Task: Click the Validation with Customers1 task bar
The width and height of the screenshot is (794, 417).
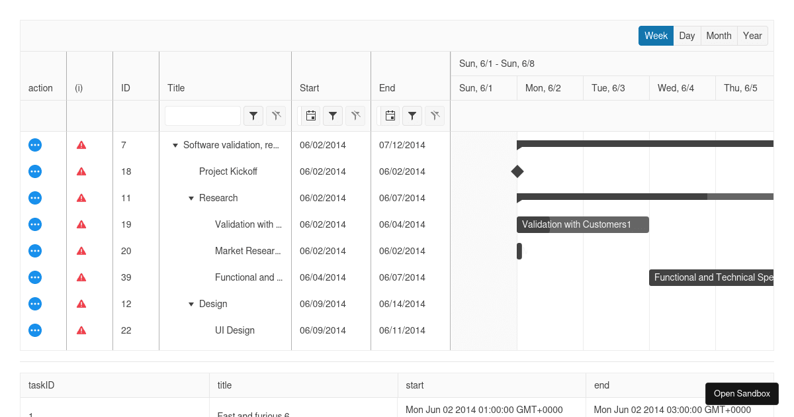Action: (582, 224)
